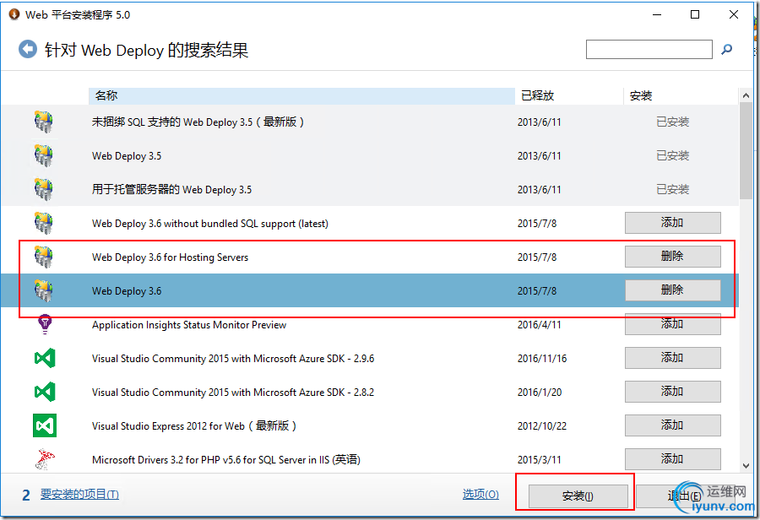Click date 2016/4/11 in Application Insights row
The width and height of the screenshot is (760, 520).
[x=539, y=325]
